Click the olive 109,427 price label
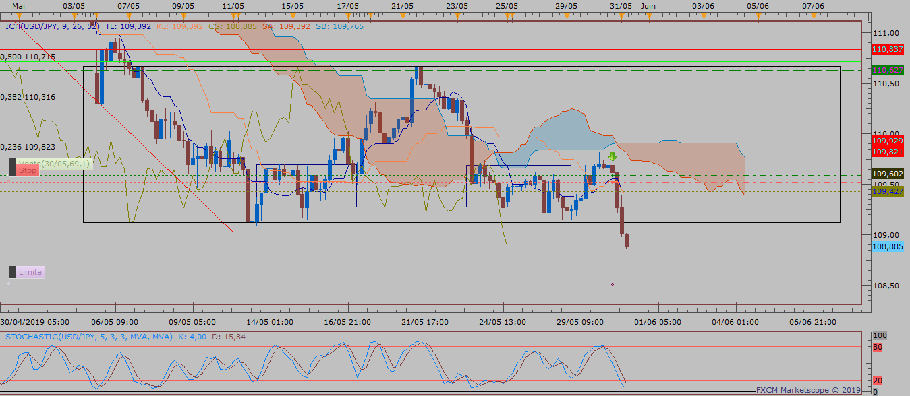The image size is (910, 396). coord(887,191)
